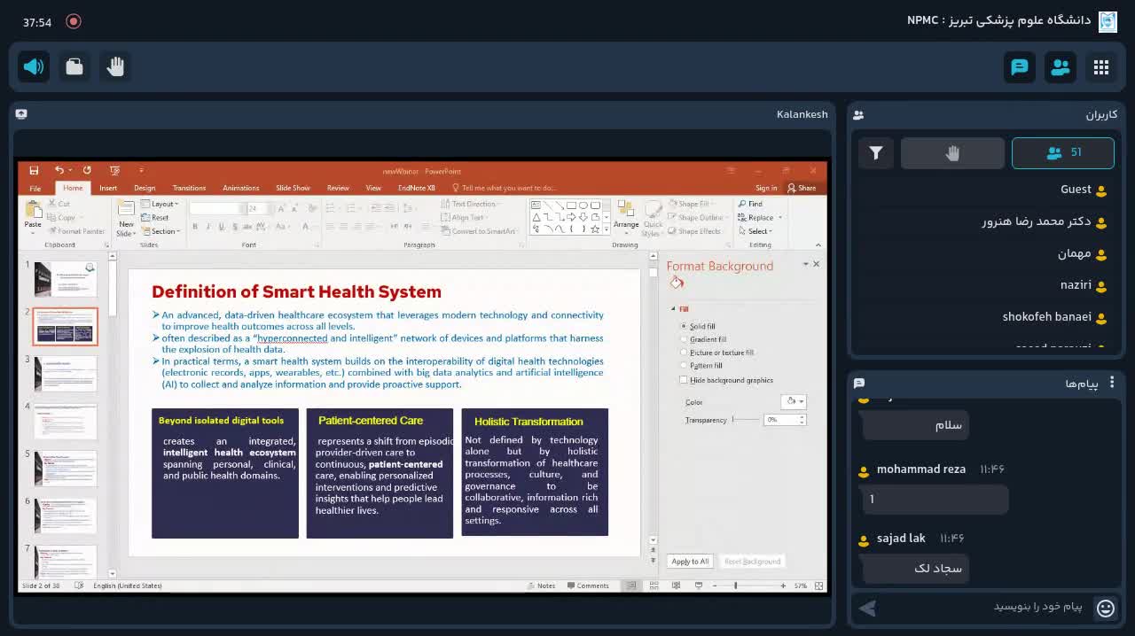The width and height of the screenshot is (1135, 636).
Task: Select slide 5 thumbnail in slide panel
Action: 65,469
